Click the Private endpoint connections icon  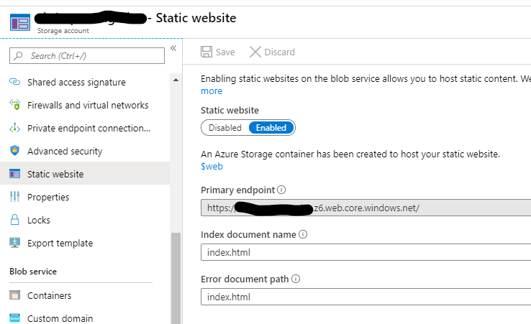(x=14, y=128)
